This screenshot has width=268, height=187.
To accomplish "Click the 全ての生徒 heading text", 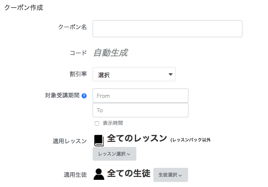I will pyautogui.click(x=129, y=173).
